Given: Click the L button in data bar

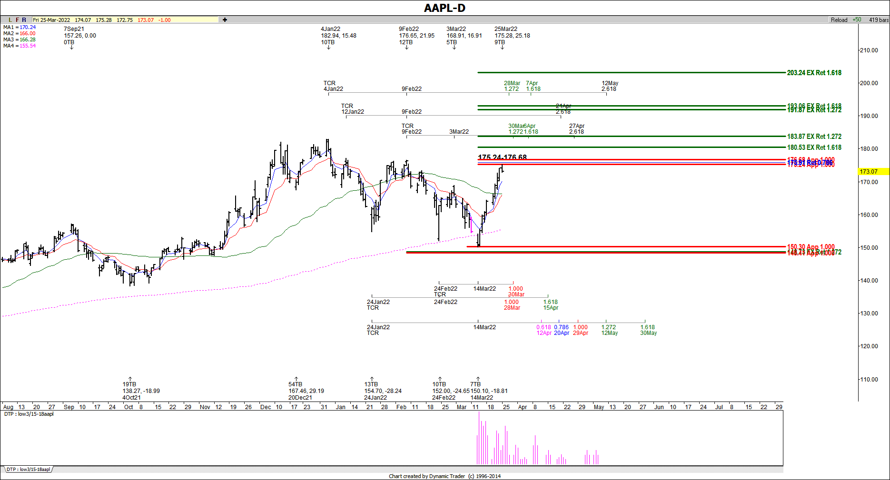Looking at the screenshot, I should point(10,20).
